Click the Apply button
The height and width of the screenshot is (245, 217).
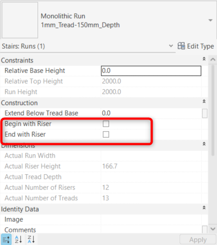tap(198, 240)
